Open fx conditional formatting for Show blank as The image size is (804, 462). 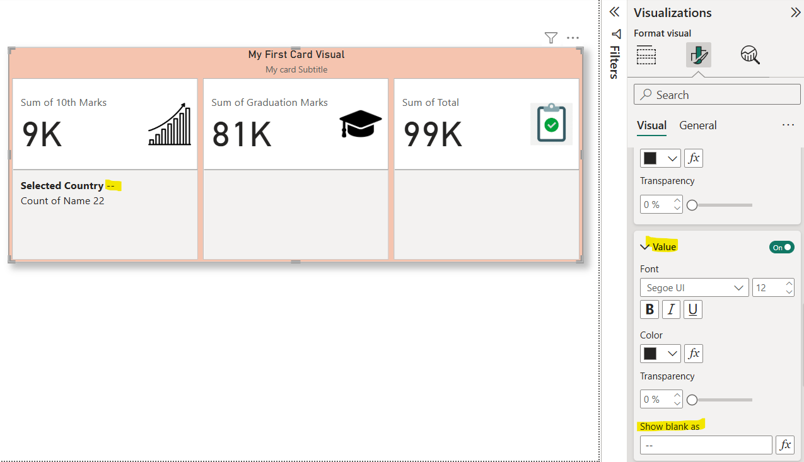pyautogui.click(x=785, y=444)
